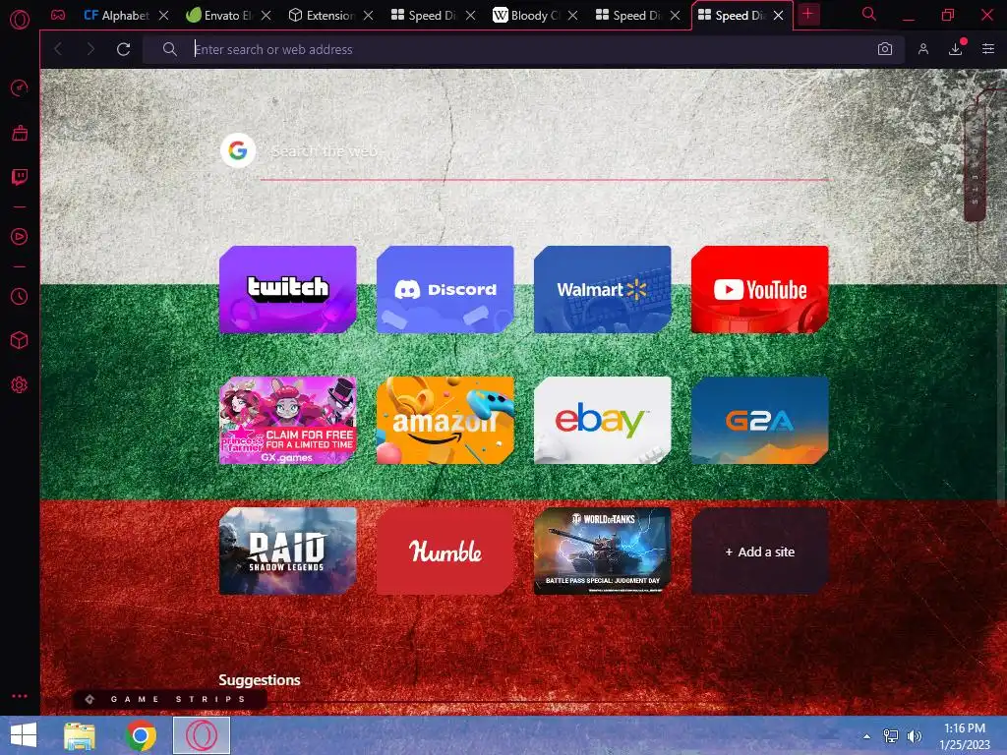Open the Easy Setup sliders icon

click(988, 49)
